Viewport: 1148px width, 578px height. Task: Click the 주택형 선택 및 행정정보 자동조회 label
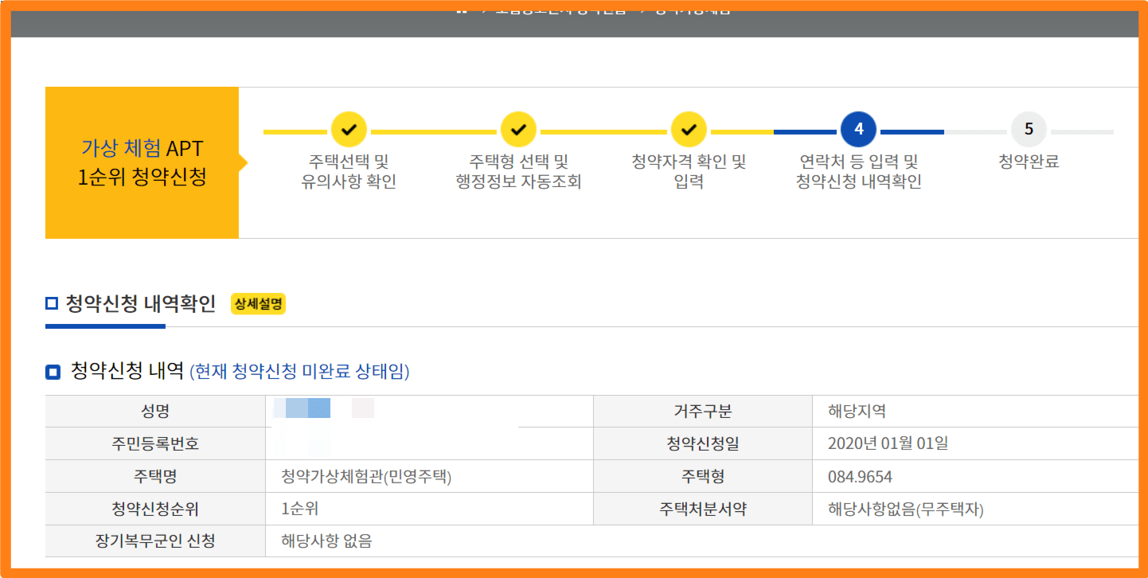pyautogui.click(x=518, y=172)
